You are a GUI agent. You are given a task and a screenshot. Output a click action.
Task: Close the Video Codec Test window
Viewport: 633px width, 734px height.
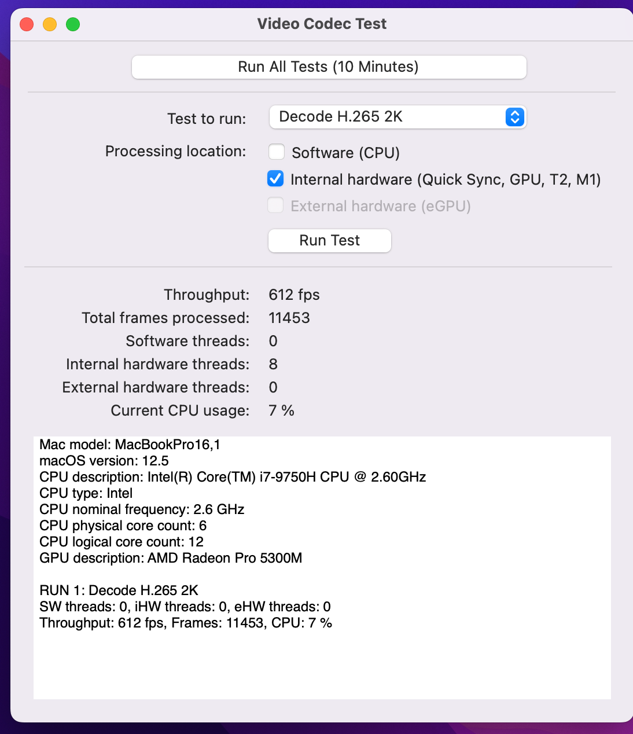27,24
